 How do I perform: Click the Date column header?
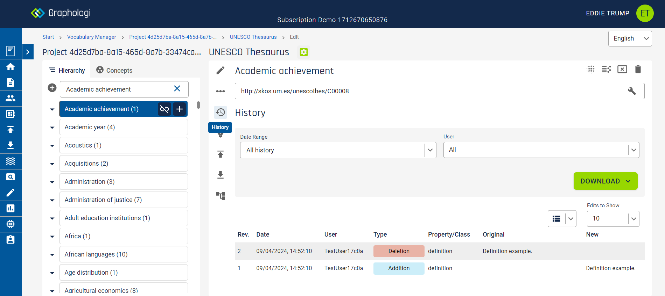[263, 234]
